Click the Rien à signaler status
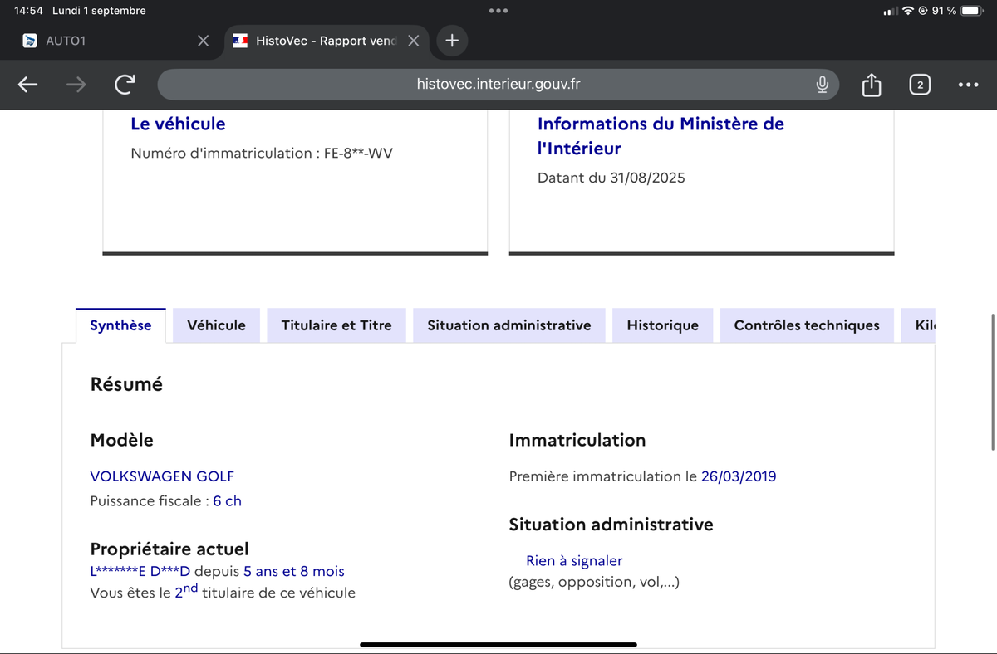 (x=574, y=561)
